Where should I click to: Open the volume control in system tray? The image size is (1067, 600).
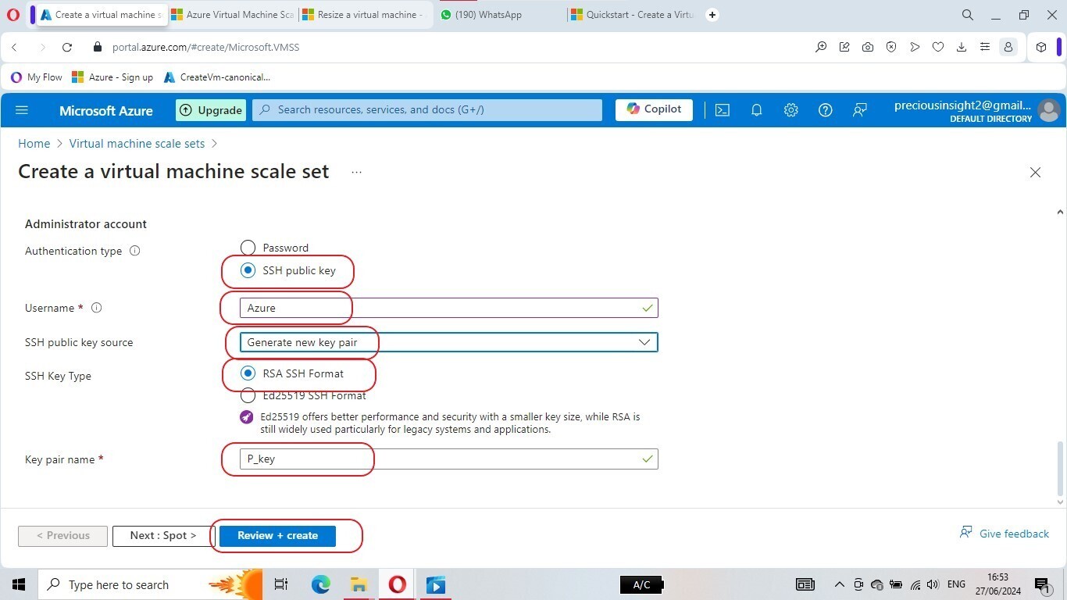pyautogui.click(x=933, y=584)
